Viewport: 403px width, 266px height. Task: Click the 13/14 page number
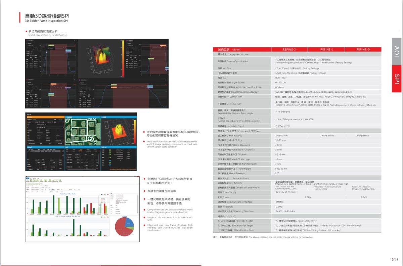click(x=394, y=259)
